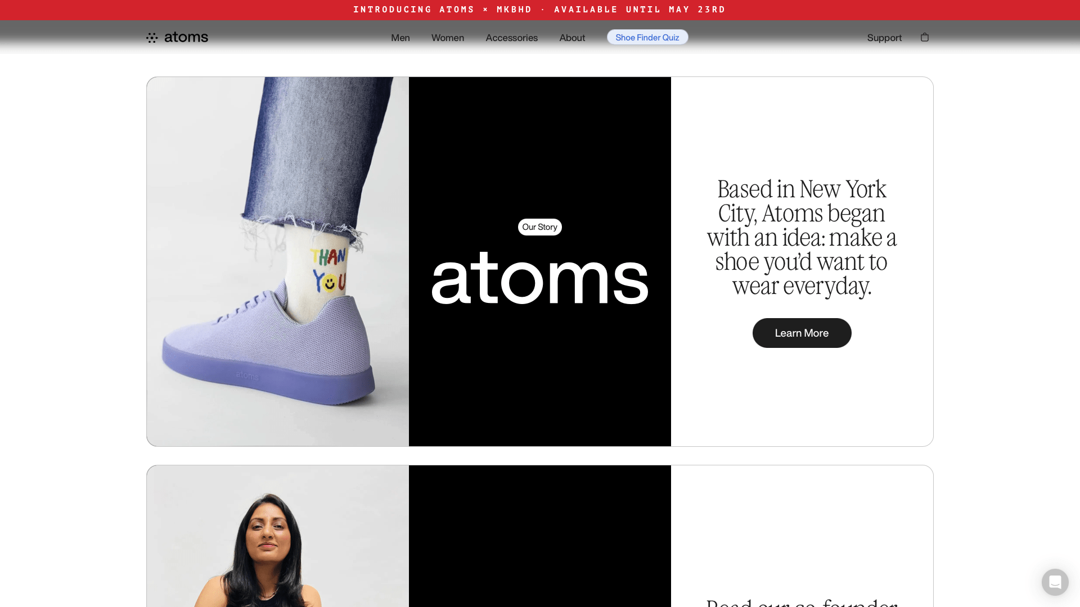
Task: Click the large atoms wordmark on black panel
Action: 540,277
